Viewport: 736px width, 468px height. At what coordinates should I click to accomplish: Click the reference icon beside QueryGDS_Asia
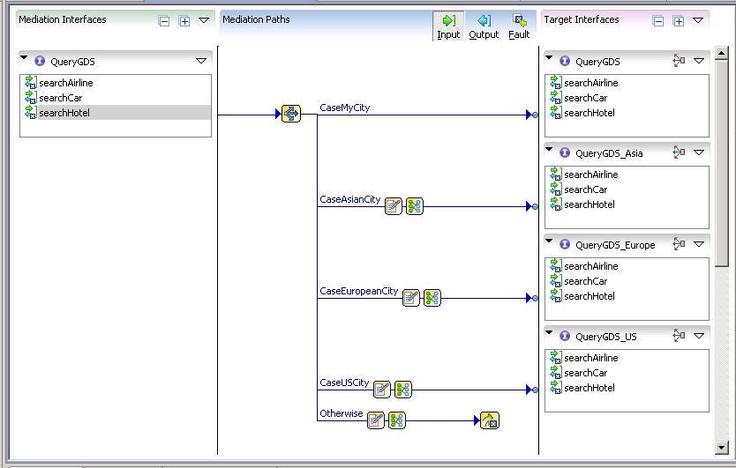[x=679, y=152]
